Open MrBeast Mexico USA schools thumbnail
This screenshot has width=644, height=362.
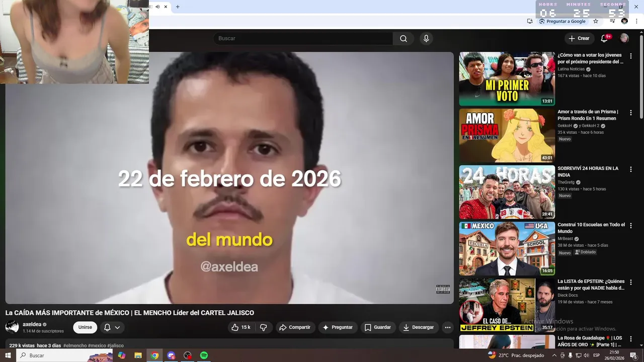point(507,248)
